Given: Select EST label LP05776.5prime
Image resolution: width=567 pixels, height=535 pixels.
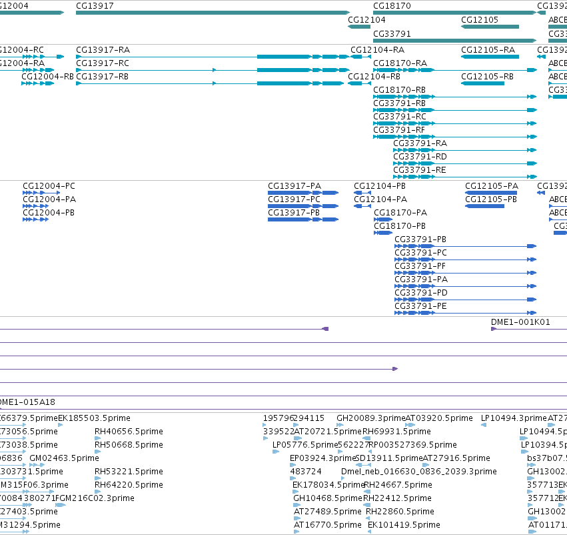Looking at the screenshot, I should click(x=305, y=445).
